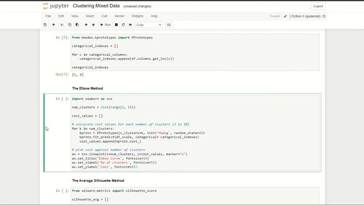Open the cell type Code dropdown

[x=149, y=25]
